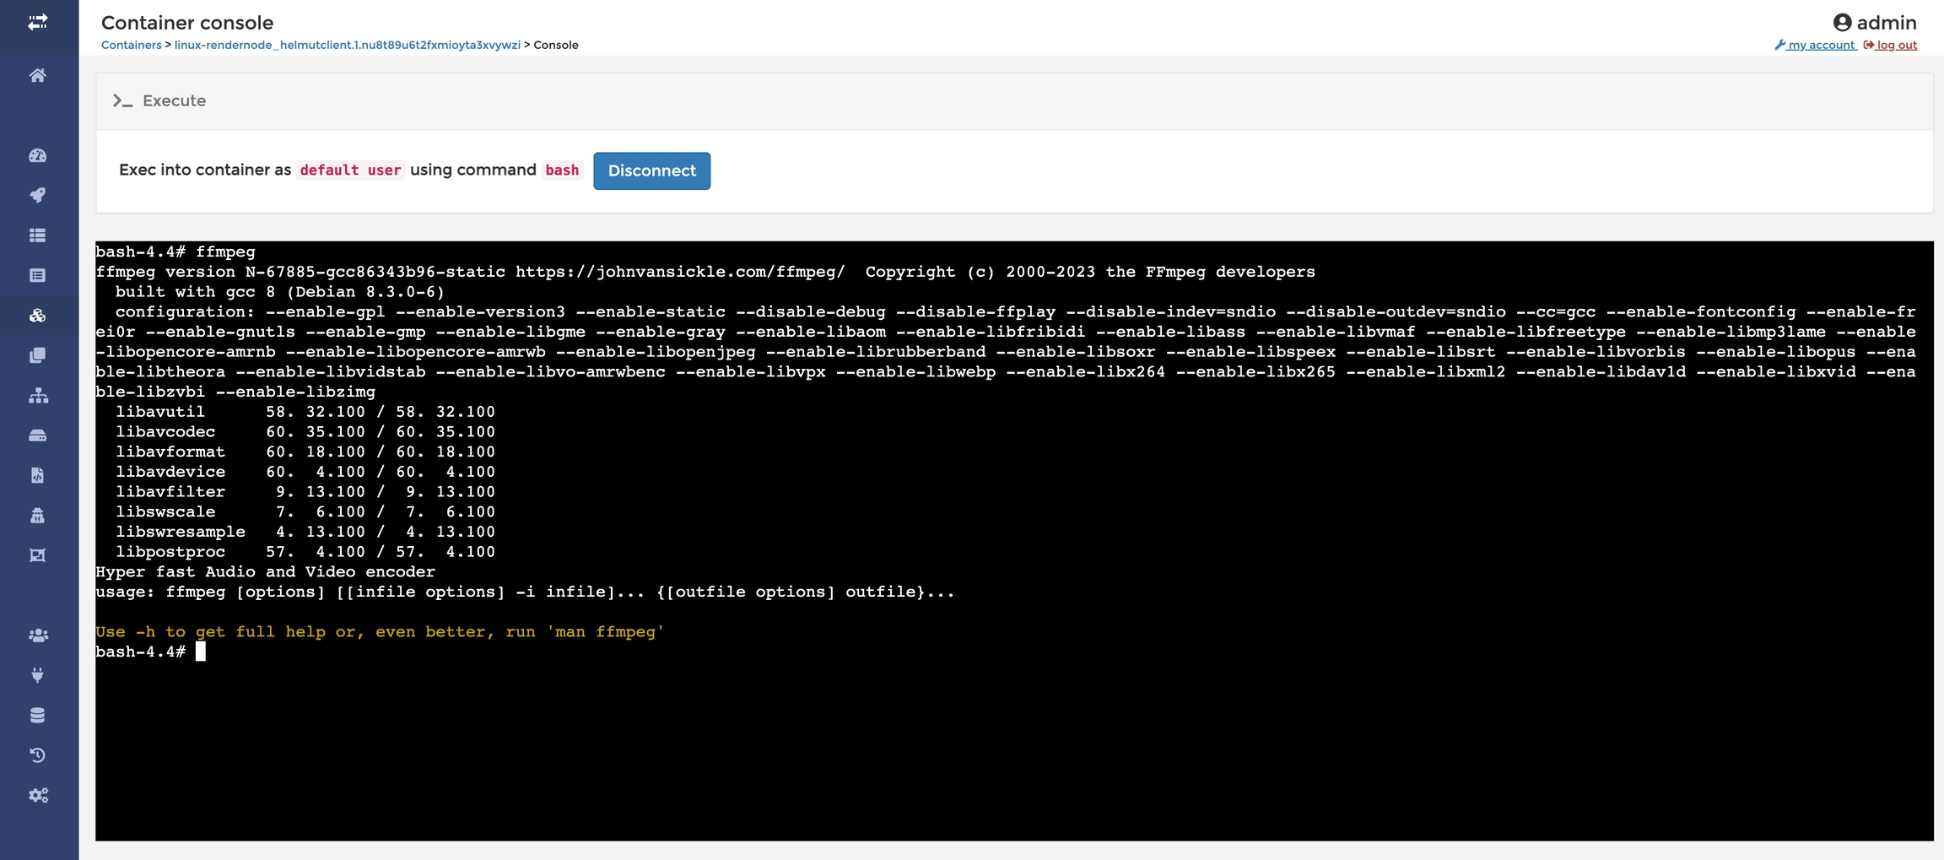Image resolution: width=1944 pixels, height=860 pixels.
Task: Open Networks sitemap icon
Action: [37, 396]
